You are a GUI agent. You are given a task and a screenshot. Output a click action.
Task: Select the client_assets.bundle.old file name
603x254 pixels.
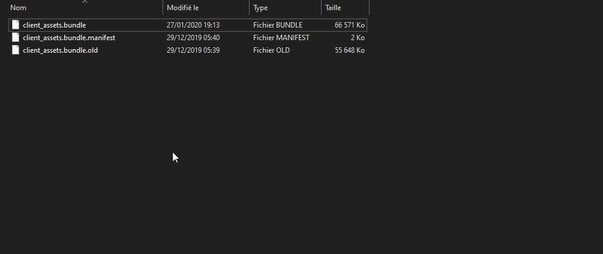[60, 50]
